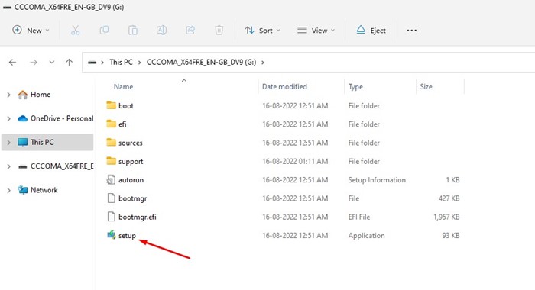
Task: Expand the OneDrive tree node
Action: tap(8, 118)
